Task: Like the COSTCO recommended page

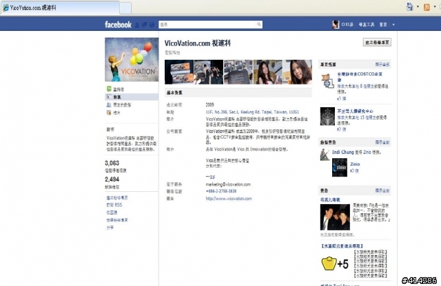Action: [342, 98]
